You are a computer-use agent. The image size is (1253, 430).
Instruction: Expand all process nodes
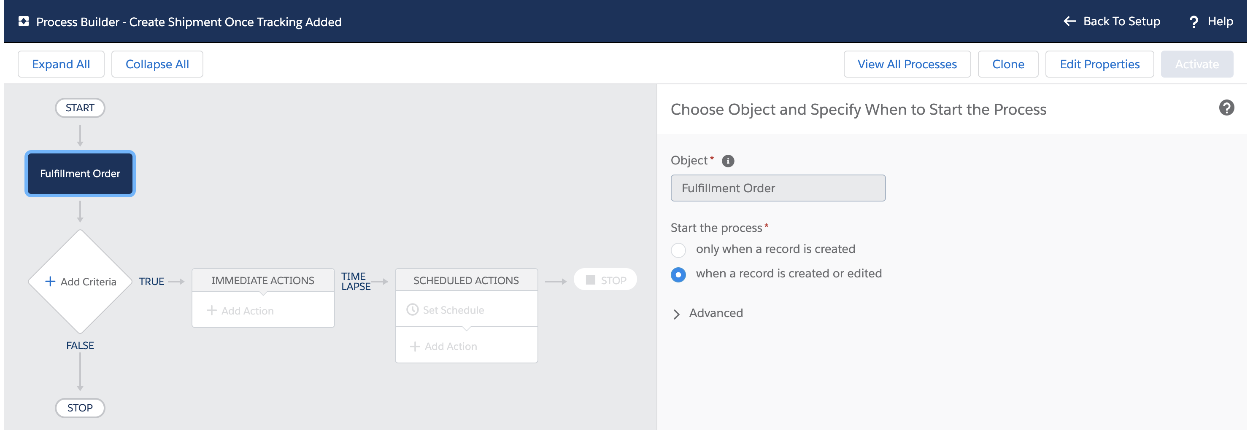[61, 64]
